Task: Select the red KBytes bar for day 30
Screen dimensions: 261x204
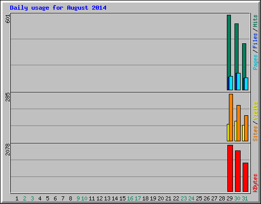Action: click(x=238, y=171)
